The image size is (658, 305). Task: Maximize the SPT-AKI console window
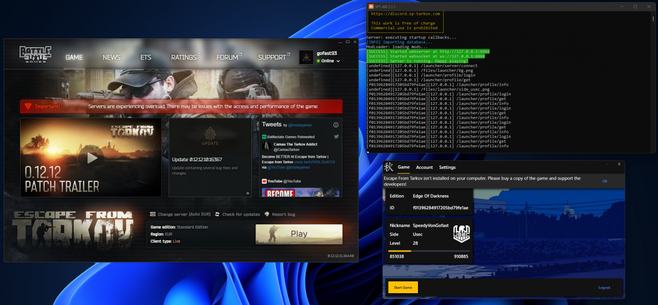point(635,6)
